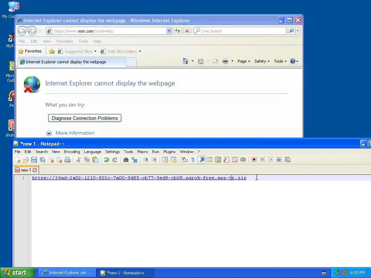The width and height of the screenshot is (371, 278).
Task: Click the Internet Explorer address bar
Action: [109, 31]
